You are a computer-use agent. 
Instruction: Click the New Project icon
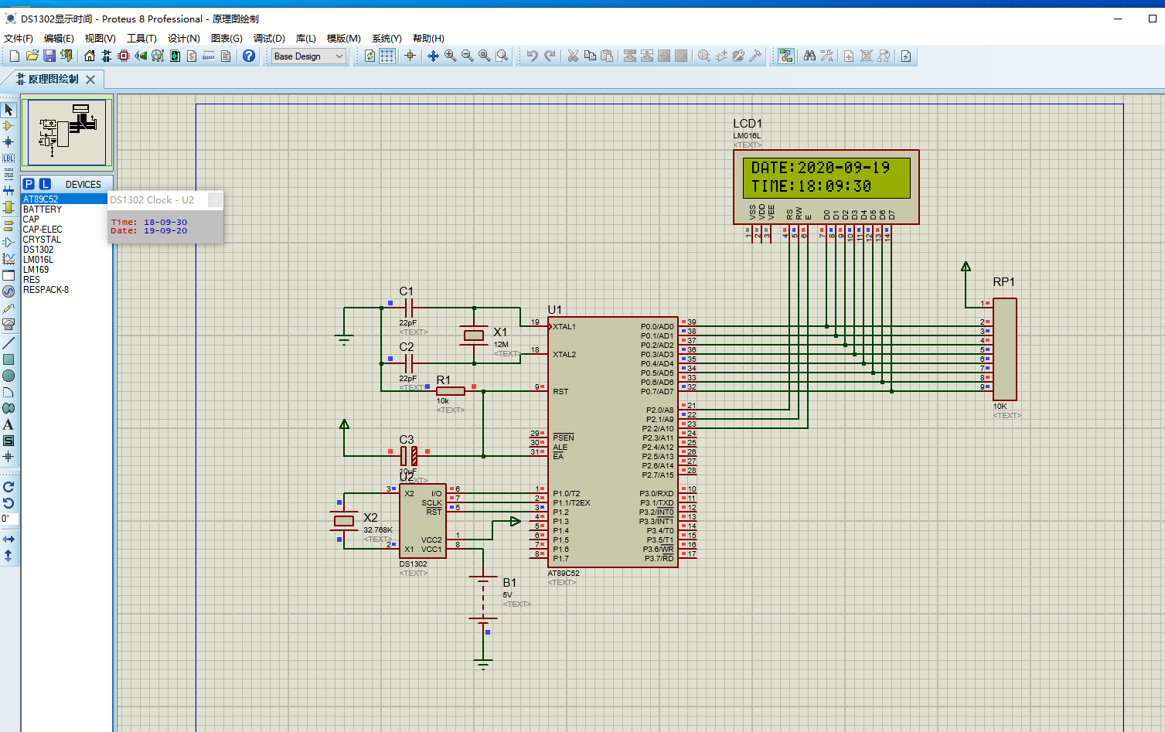pos(15,56)
